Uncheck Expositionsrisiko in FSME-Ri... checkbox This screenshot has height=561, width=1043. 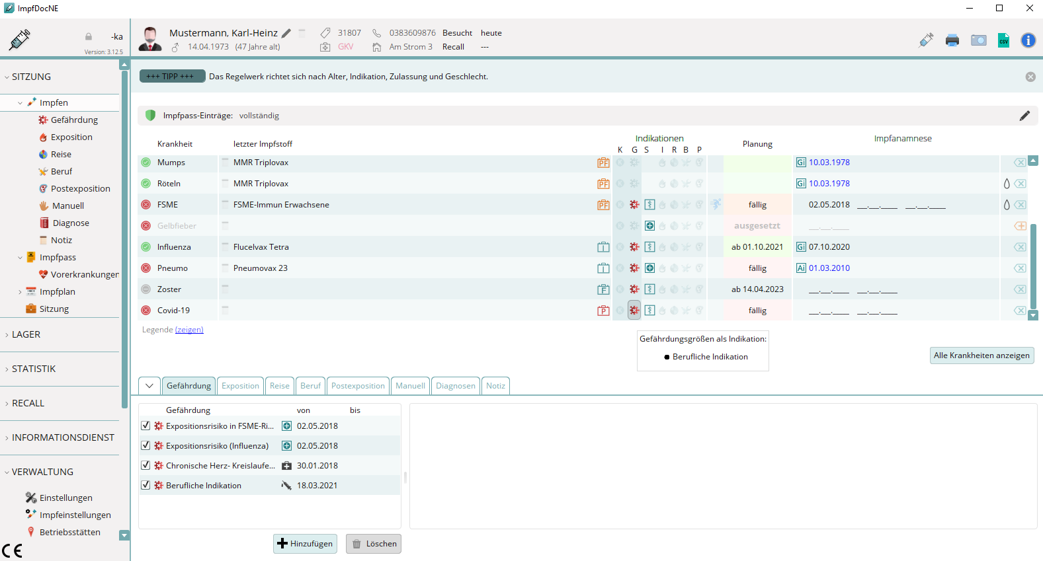[146, 426]
